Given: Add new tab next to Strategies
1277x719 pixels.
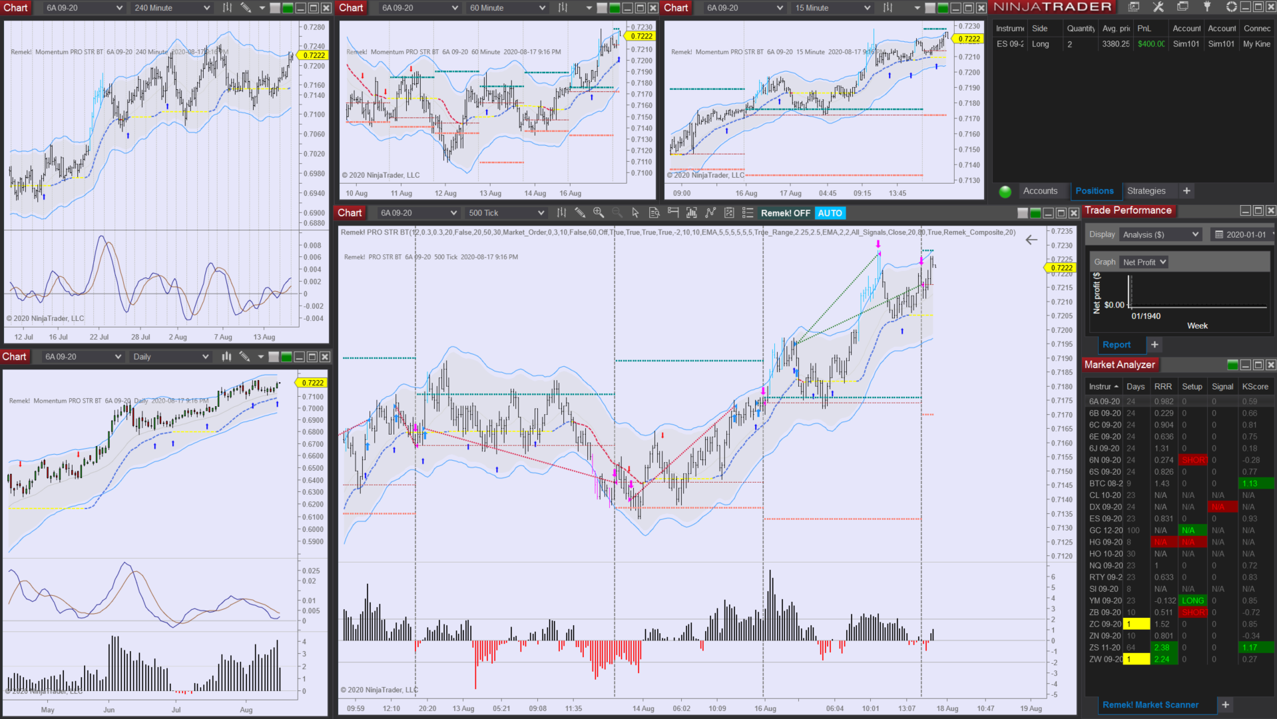Looking at the screenshot, I should (1186, 191).
